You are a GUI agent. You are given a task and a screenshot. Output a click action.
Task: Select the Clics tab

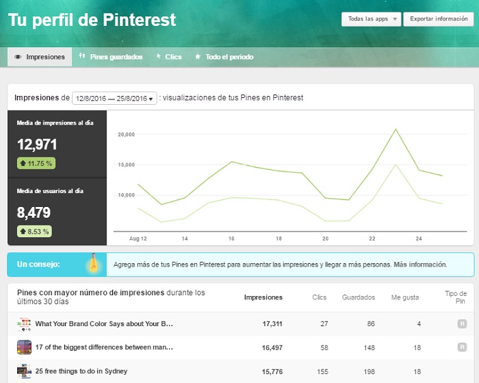tap(173, 57)
